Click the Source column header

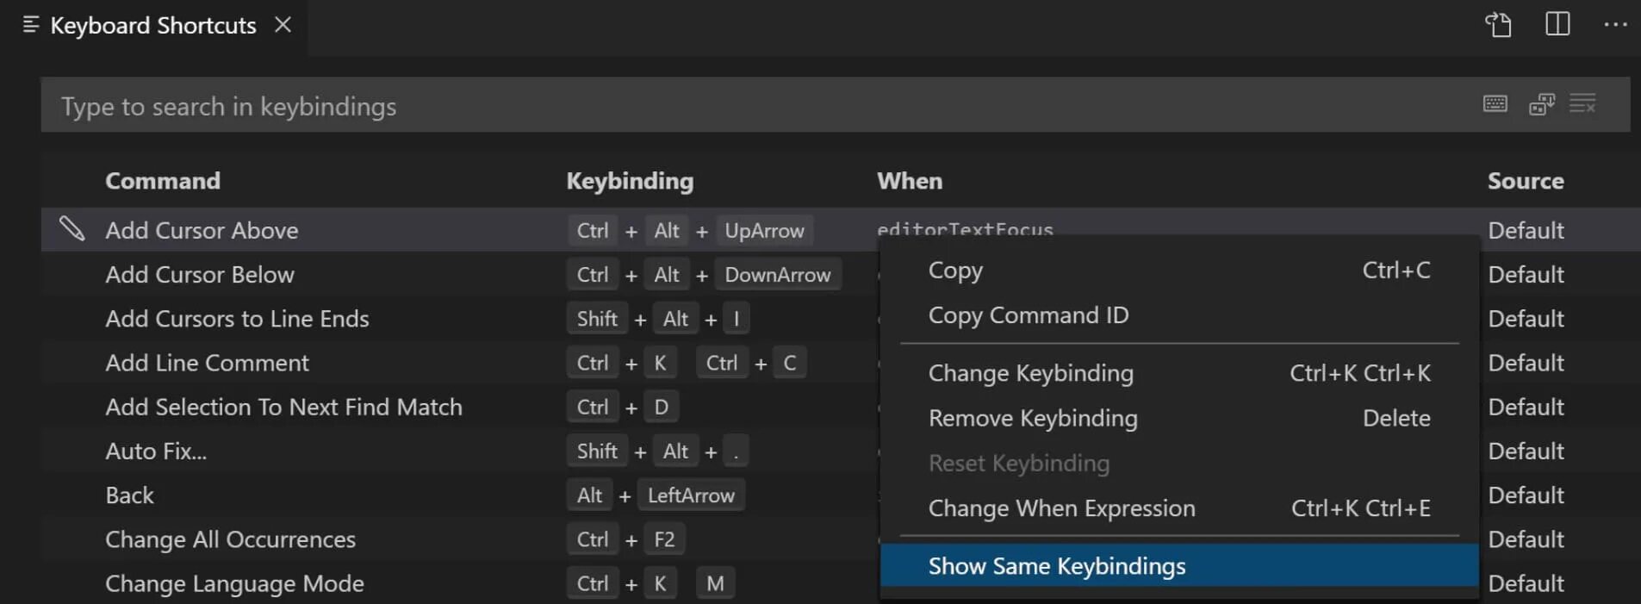tap(1525, 181)
